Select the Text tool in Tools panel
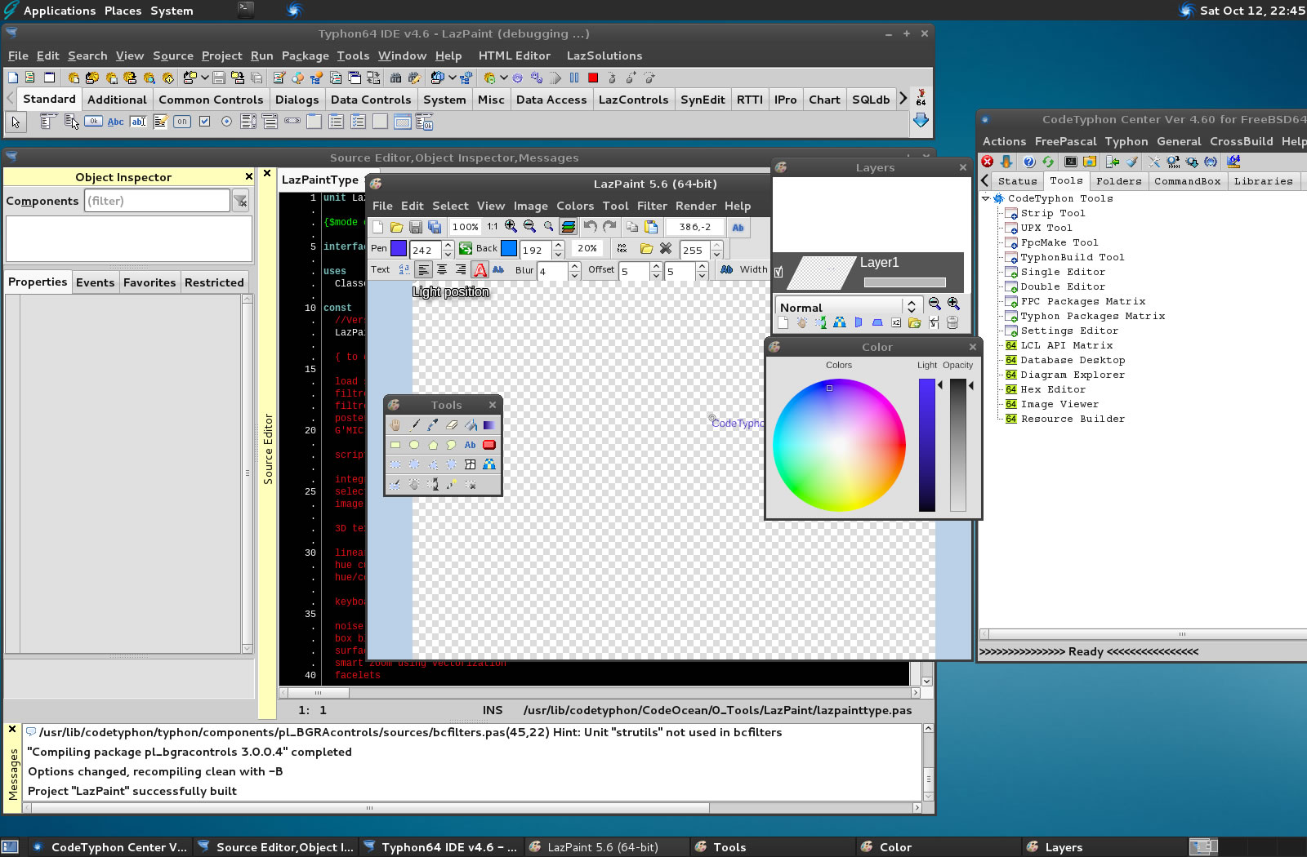This screenshot has height=857, width=1307. click(471, 445)
